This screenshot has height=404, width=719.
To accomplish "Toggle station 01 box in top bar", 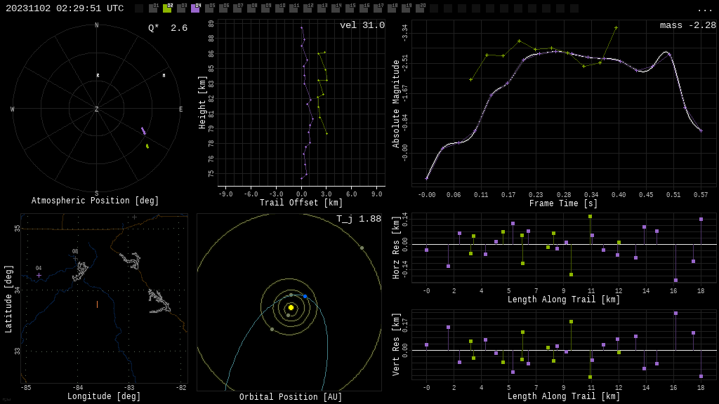I will 153,8.
